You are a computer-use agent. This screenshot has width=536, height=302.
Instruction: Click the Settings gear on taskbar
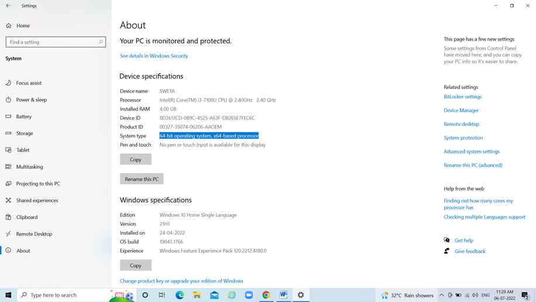click(301, 295)
